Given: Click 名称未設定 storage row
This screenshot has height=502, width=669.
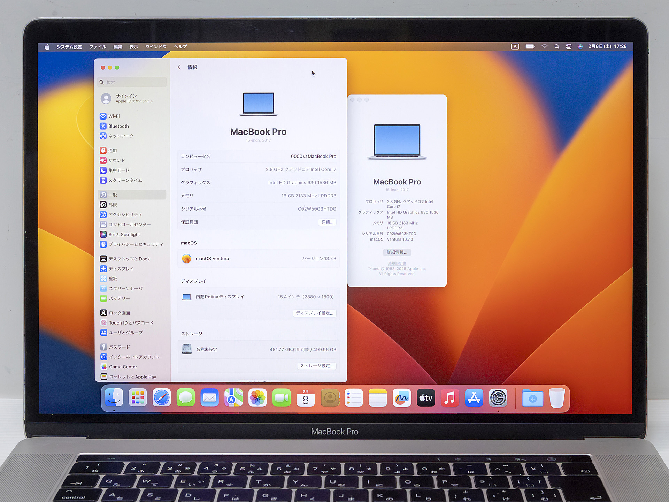Looking at the screenshot, I should (x=259, y=350).
